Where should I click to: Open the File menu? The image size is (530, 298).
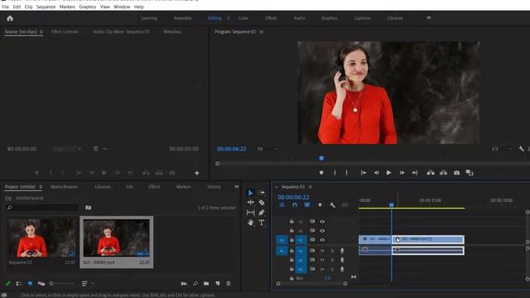point(6,7)
